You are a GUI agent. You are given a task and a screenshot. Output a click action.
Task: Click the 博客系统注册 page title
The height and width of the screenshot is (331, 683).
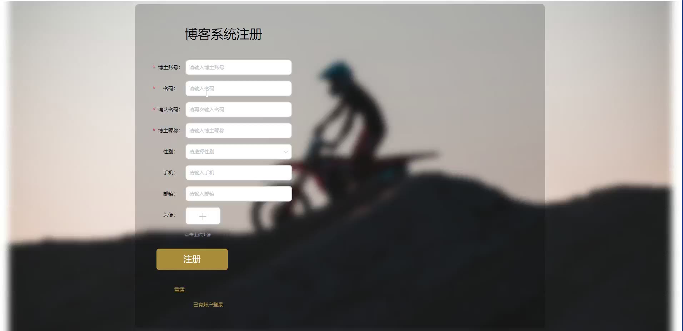(x=224, y=34)
